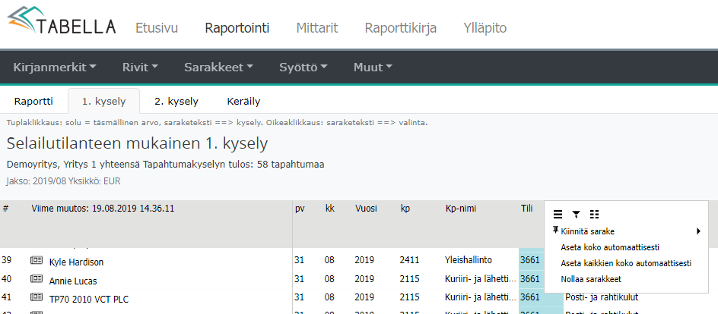The image size is (718, 314).
Task: Switch to the Raportti tab
Action: click(x=33, y=101)
